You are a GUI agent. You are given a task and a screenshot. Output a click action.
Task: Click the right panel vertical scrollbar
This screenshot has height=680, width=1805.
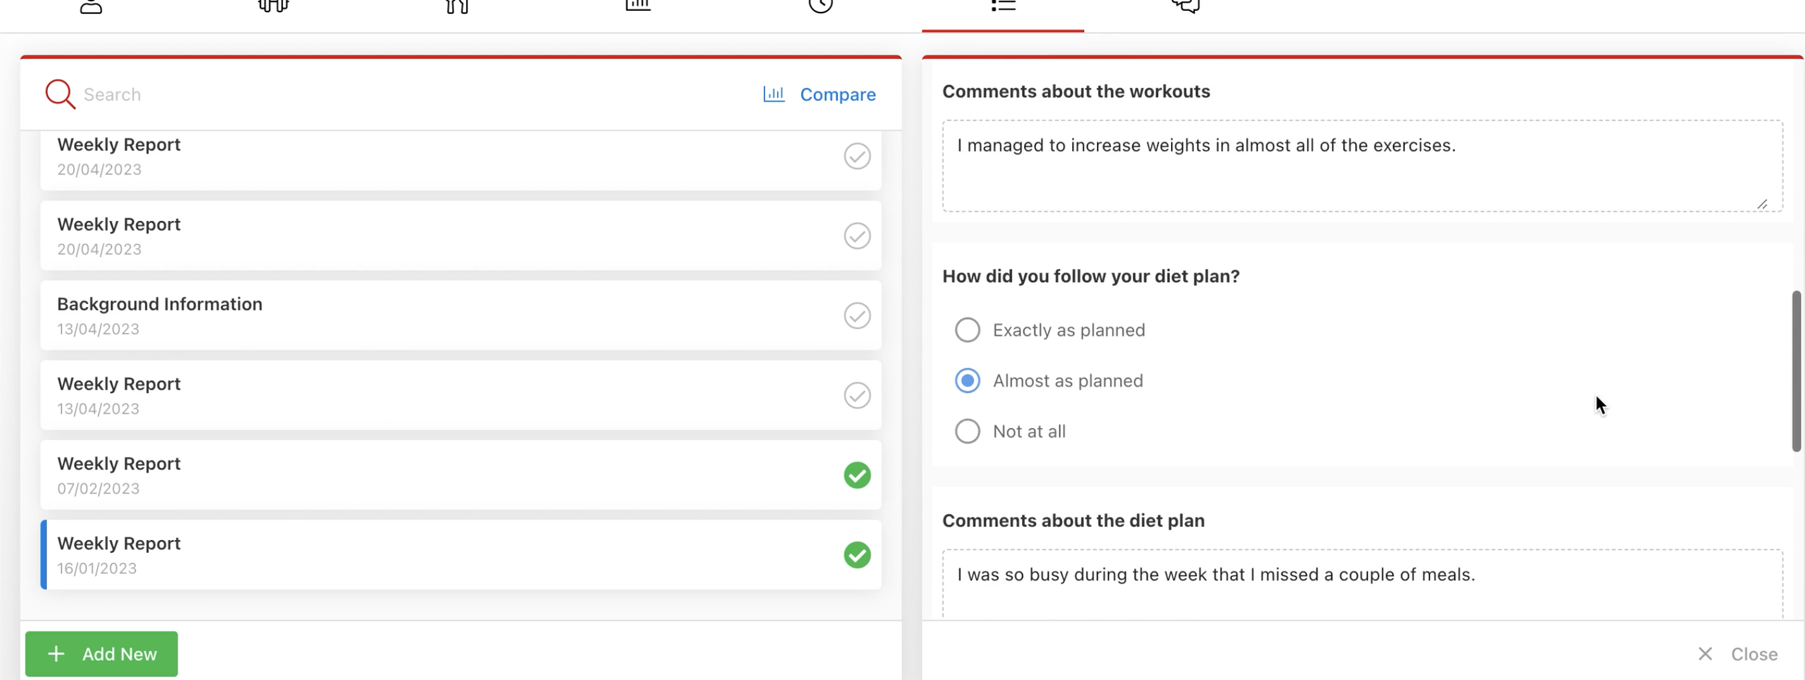(1796, 371)
